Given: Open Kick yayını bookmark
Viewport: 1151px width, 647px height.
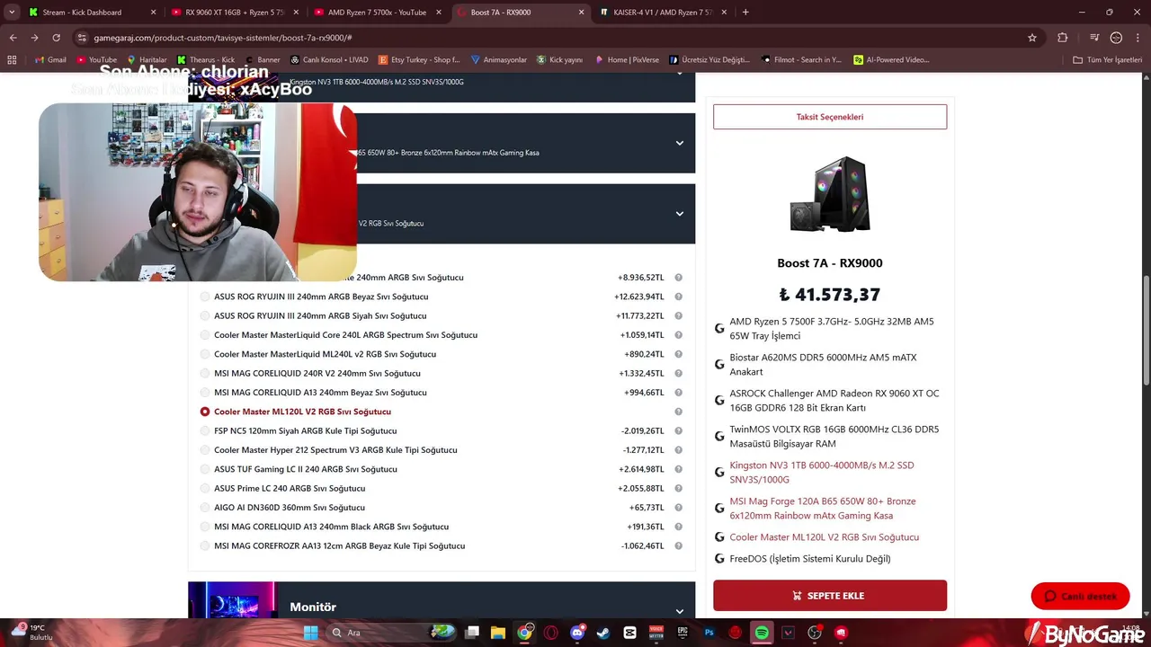Looking at the screenshot, I should pyautogui.click(x=559, y=60).
